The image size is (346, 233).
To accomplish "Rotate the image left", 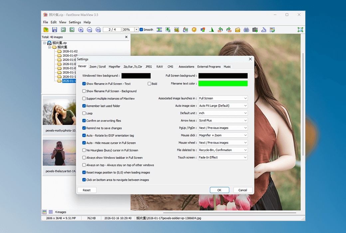I will pyautogui.click(x=220, y=30).
